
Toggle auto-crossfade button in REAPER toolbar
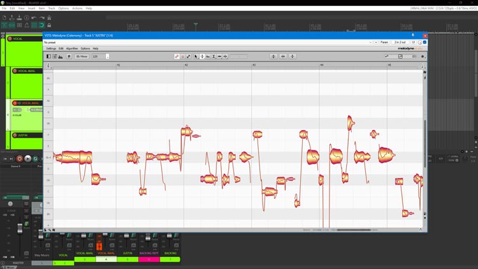tap(4, 25)
